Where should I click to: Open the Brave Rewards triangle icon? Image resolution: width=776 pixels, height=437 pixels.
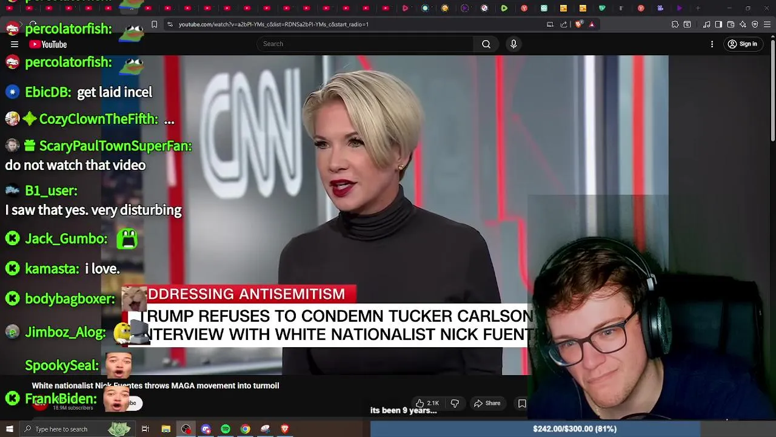tap(592, 24)
